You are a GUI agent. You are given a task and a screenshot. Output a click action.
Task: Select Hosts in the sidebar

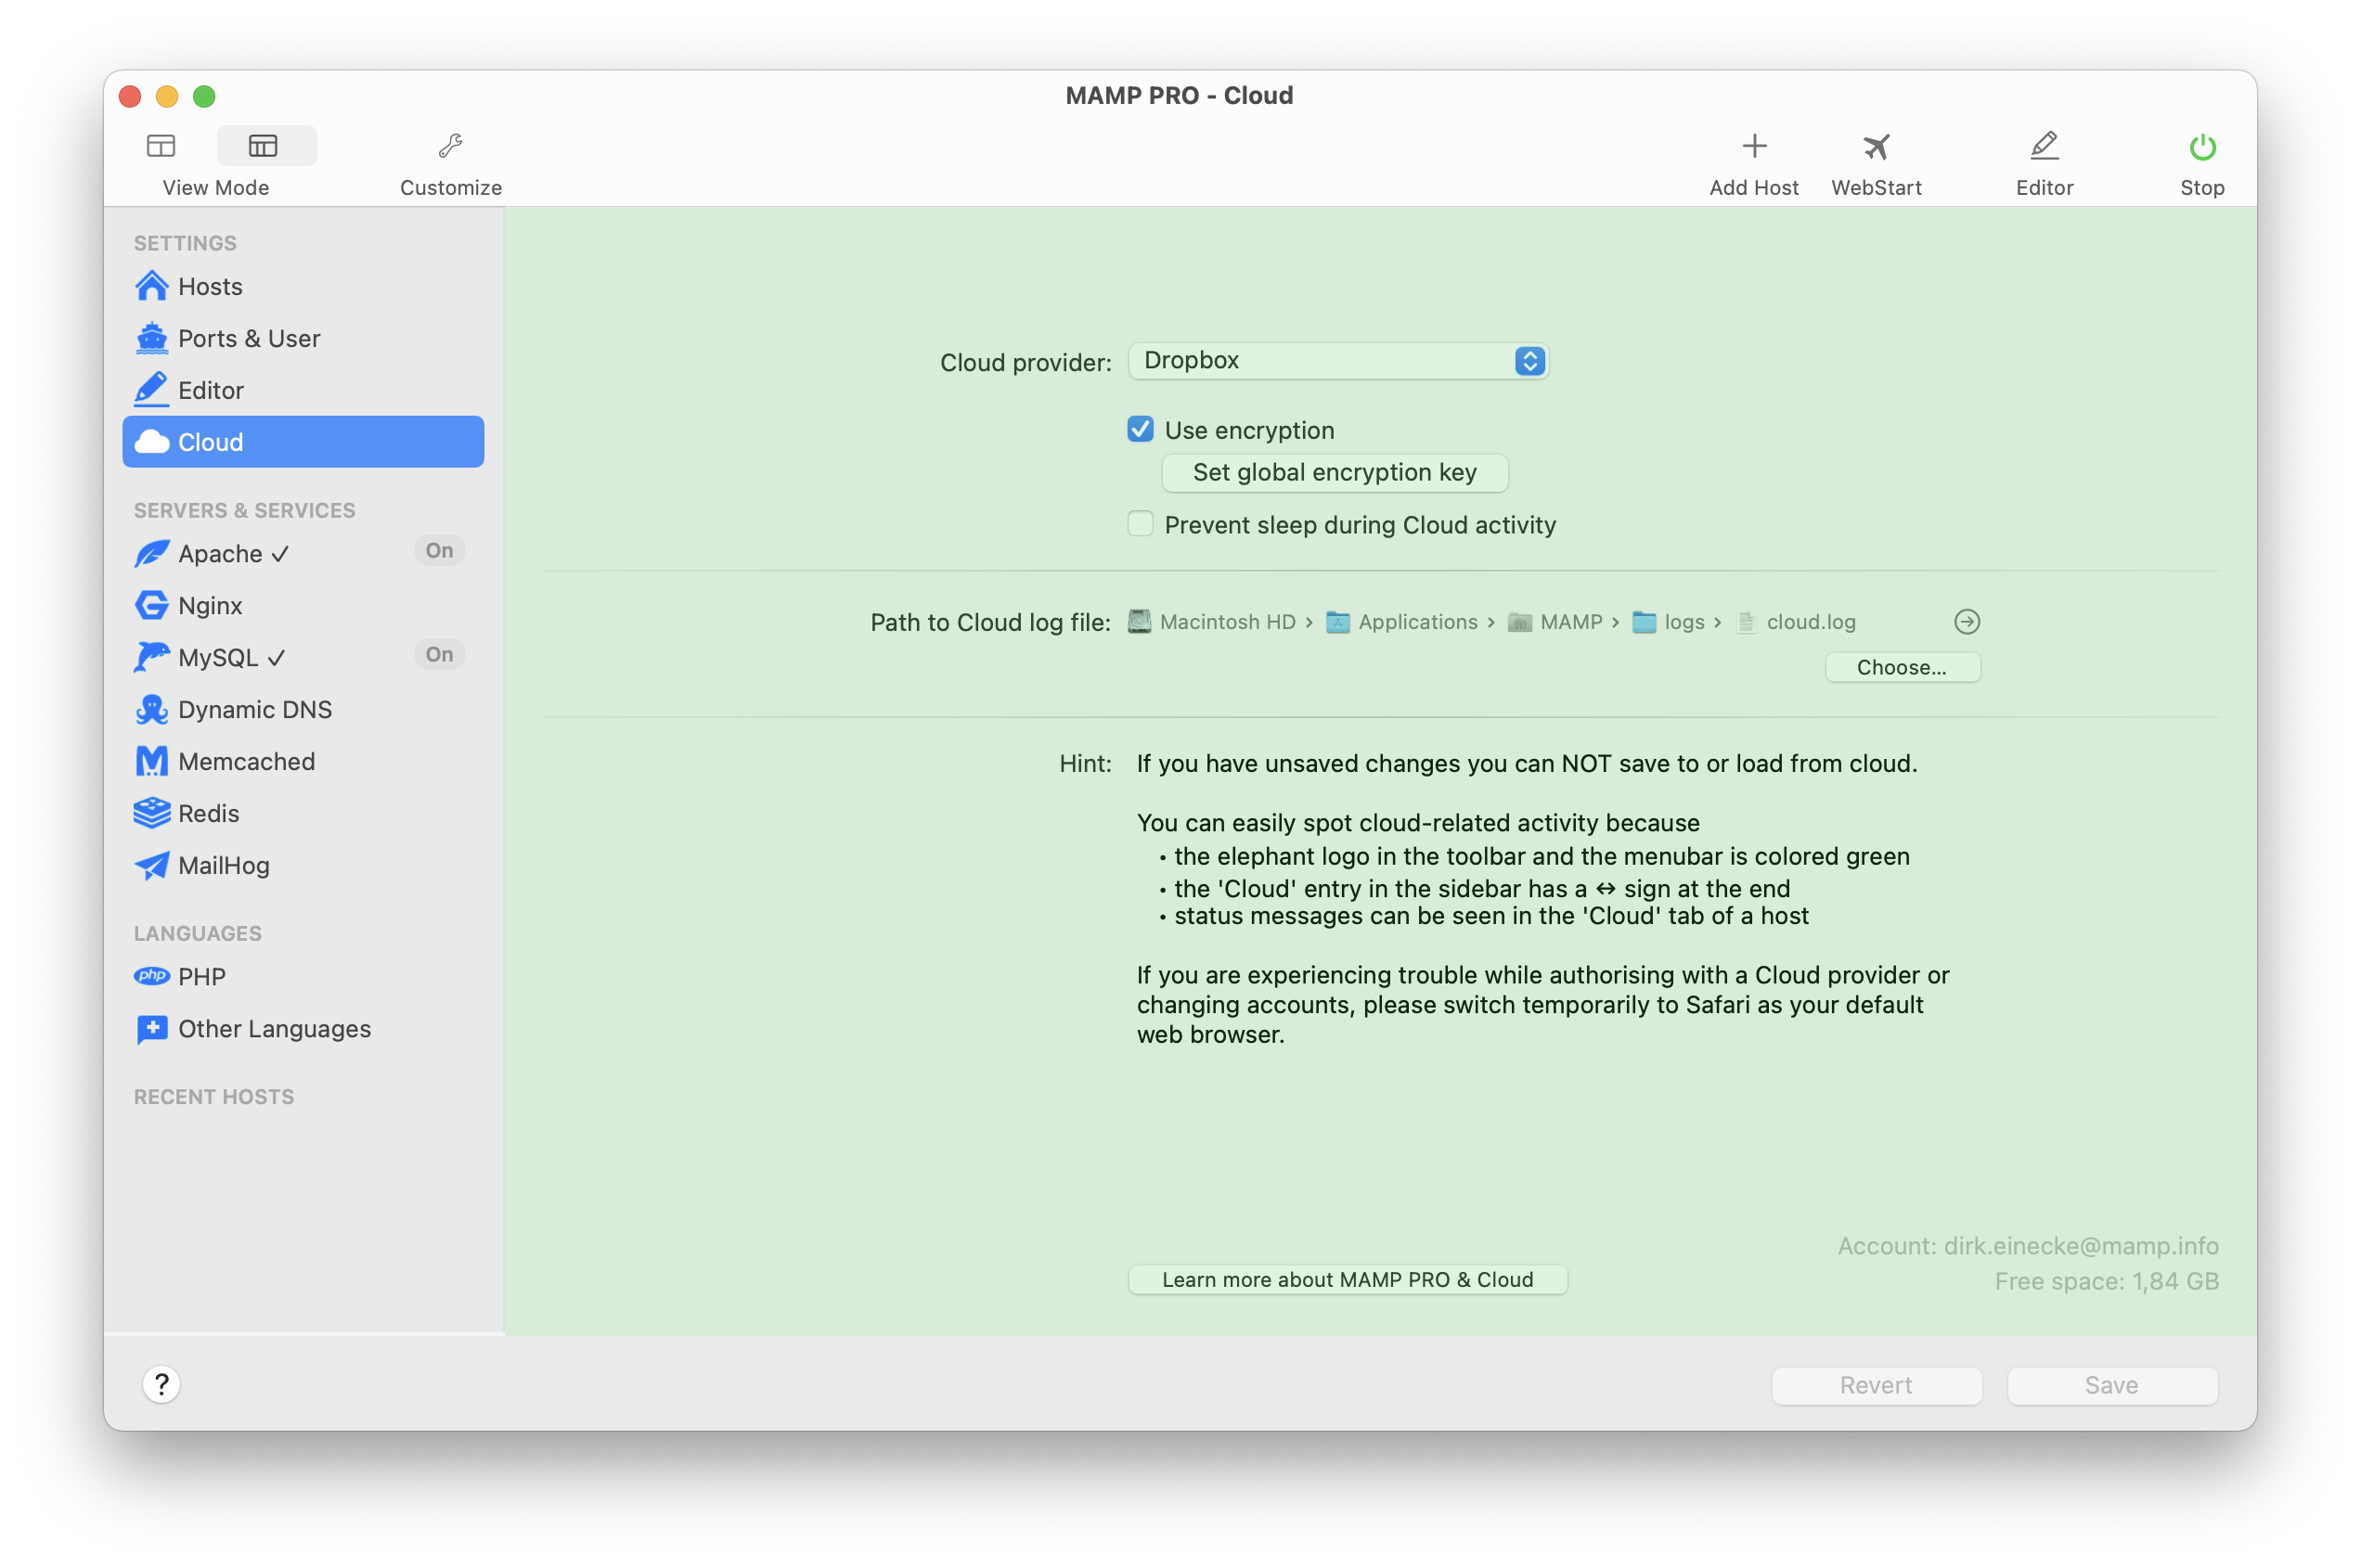(x=210, y=287)
